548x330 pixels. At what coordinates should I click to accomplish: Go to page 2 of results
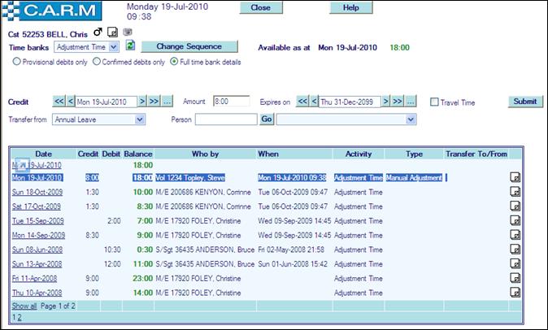coord(20,317)
